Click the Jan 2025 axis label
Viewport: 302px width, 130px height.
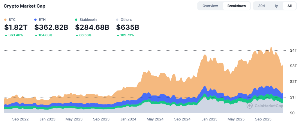(x=209, y=119)
